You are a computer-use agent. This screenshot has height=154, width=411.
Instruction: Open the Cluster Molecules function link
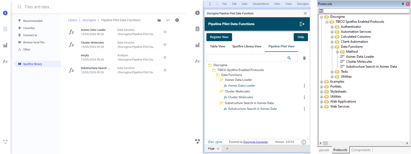[x=240, y=97]
